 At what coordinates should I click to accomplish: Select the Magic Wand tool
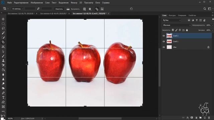(x=3, y=33)
